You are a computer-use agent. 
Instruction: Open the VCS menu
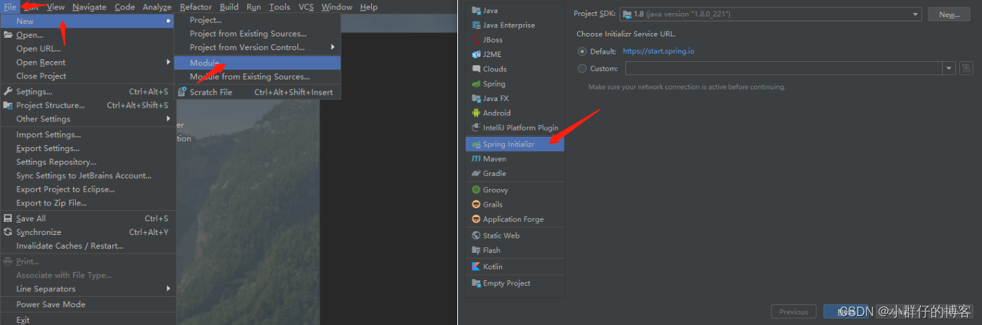[306, 7]
